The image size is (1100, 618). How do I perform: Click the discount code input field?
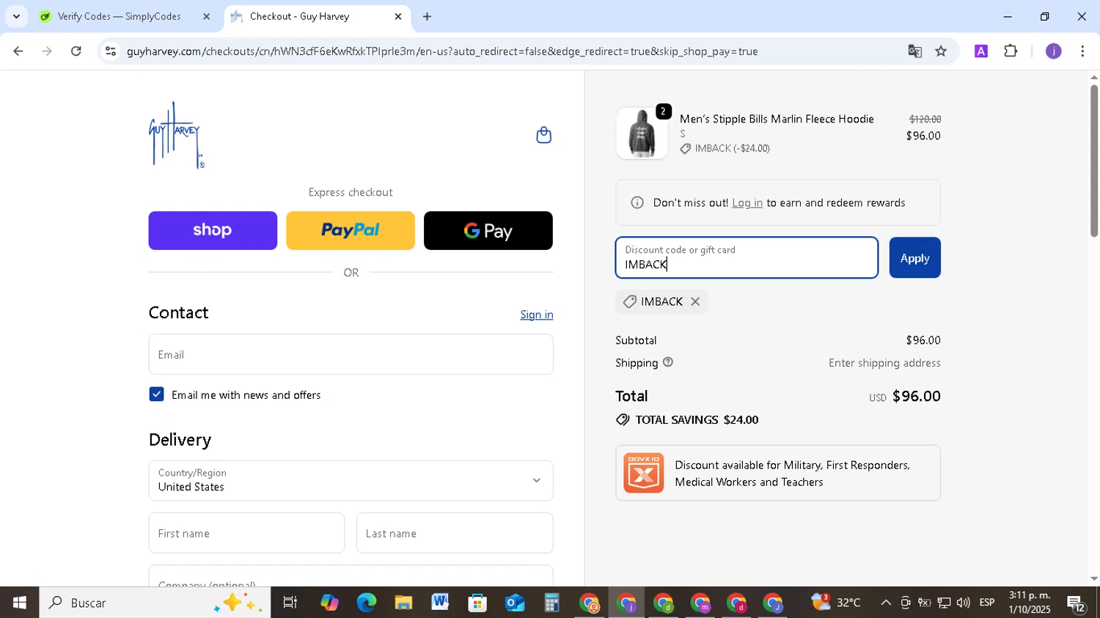(x=747, y=257)
